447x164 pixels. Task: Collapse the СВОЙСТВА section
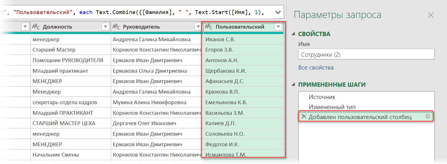[x=293, y=34]
